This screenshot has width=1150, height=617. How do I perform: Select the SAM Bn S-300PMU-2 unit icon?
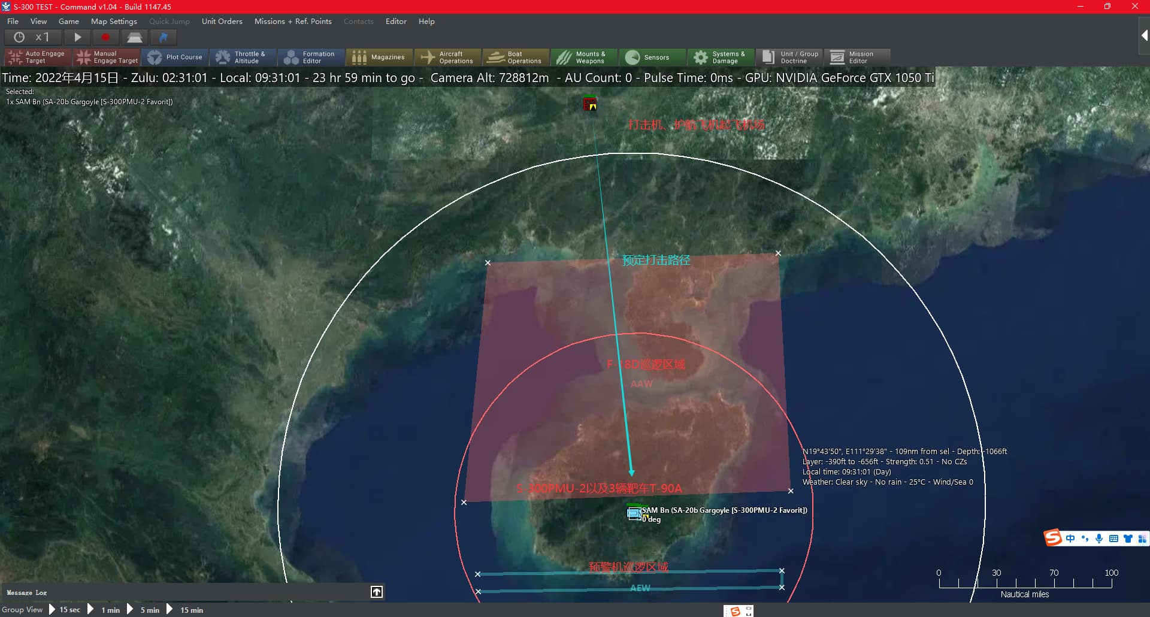tap(634, 513)
